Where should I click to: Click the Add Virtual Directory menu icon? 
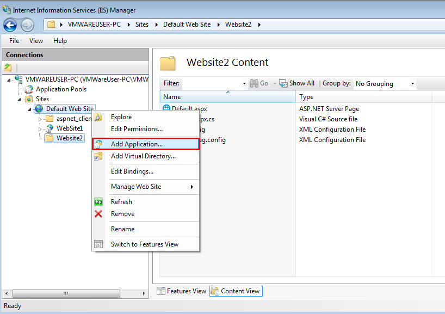click(98, 156)
